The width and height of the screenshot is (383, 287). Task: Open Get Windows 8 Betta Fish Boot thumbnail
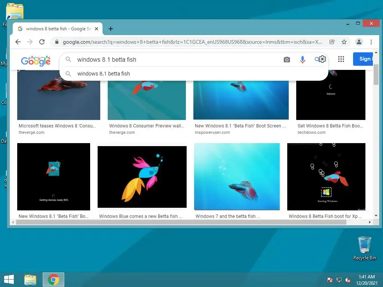(331, 95)
